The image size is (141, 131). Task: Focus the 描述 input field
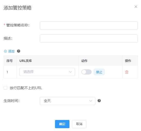pyautogui.click(x=89, y=39)
